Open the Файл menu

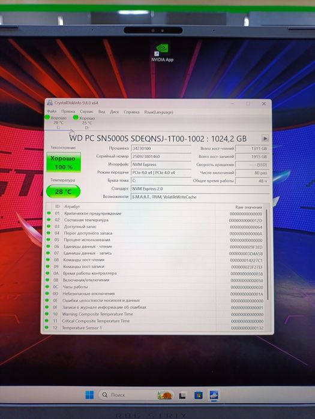click(x=52, y=111)
